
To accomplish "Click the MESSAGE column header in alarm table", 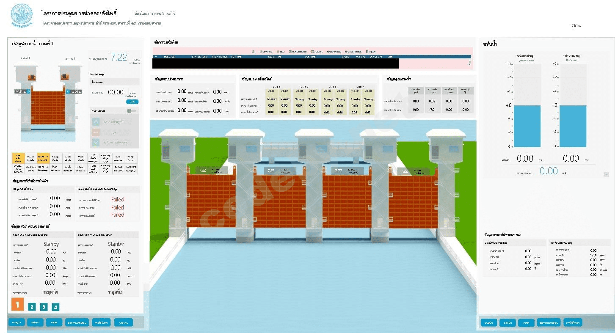I will pyautogui.click(x=169, y=56).
